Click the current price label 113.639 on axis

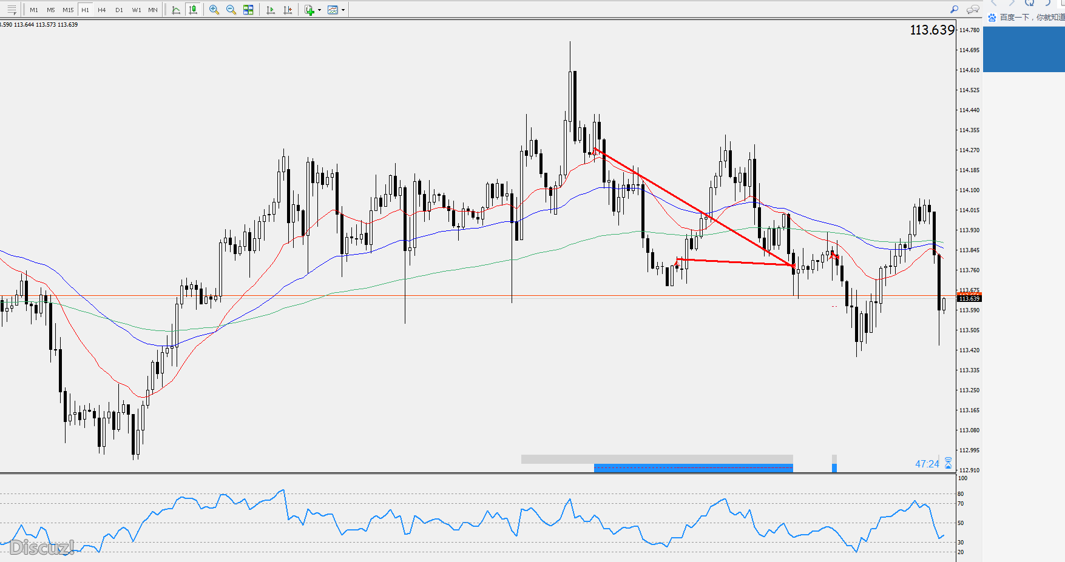coord(969,298)
